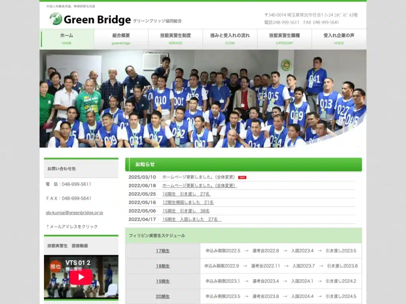Viewport: 406px width, 304px height.
Task: Click the Green Bridge site title text
Action: [x=97, y=20]
